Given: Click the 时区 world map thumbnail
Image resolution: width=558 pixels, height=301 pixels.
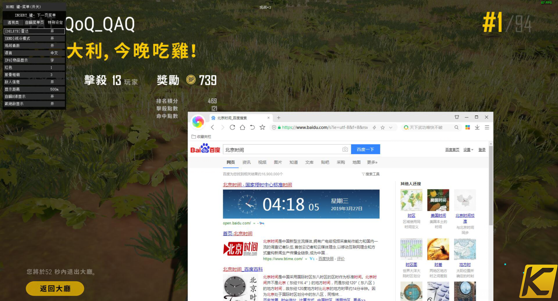Looking at the screenshot, I should coord(411,200).
